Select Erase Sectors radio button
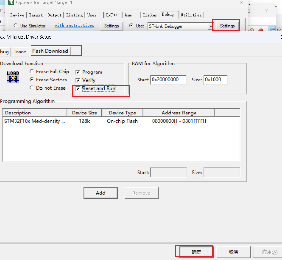The height and width of the screenshot is (260, 282). [32, 79]
